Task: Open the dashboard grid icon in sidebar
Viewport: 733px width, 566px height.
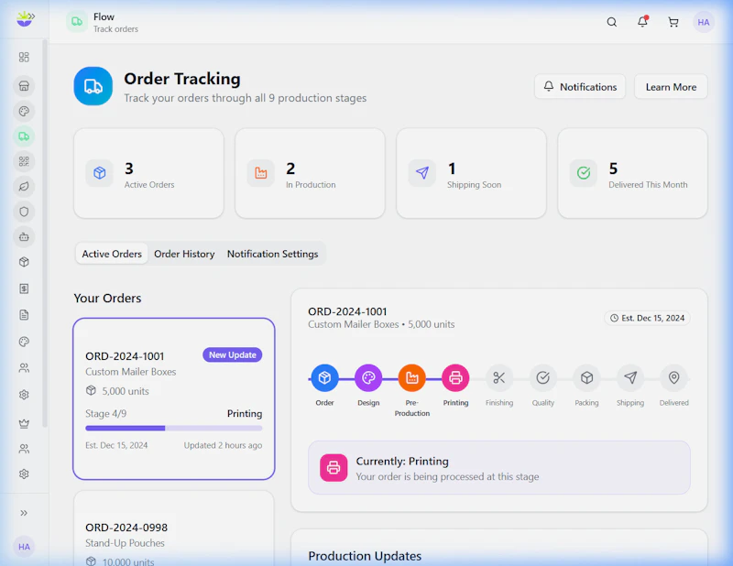Action: point(24,57)
